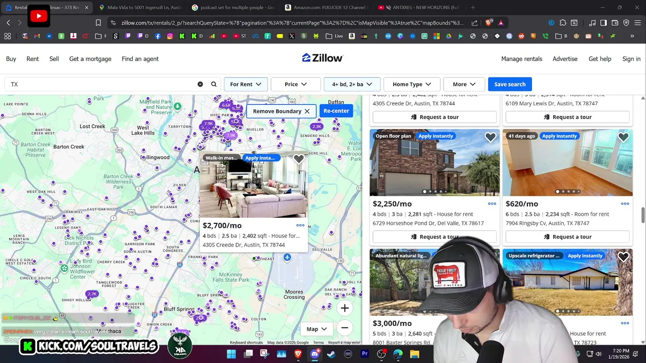646x363 pixels.
Task: Open the Live bookmarks folder
Action: click(x=334, y=36)
